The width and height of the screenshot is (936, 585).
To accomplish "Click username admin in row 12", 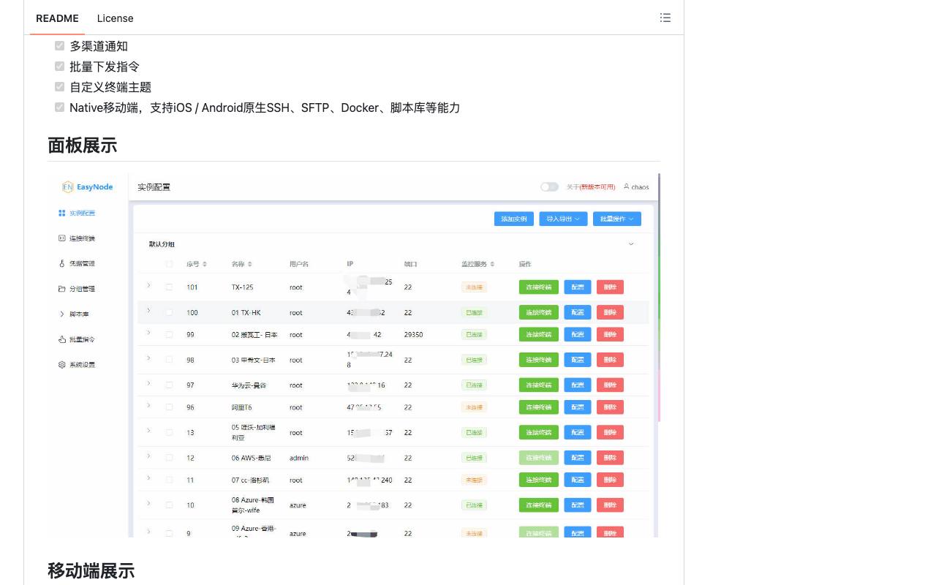I will tap(299, 458).
